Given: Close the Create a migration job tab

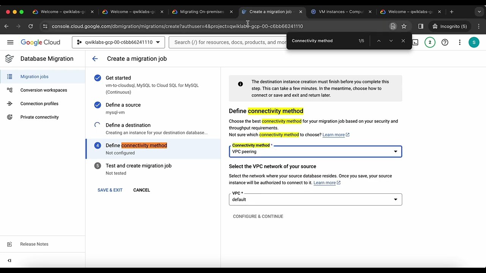Looking at the screenshot, I should point(301,12).
